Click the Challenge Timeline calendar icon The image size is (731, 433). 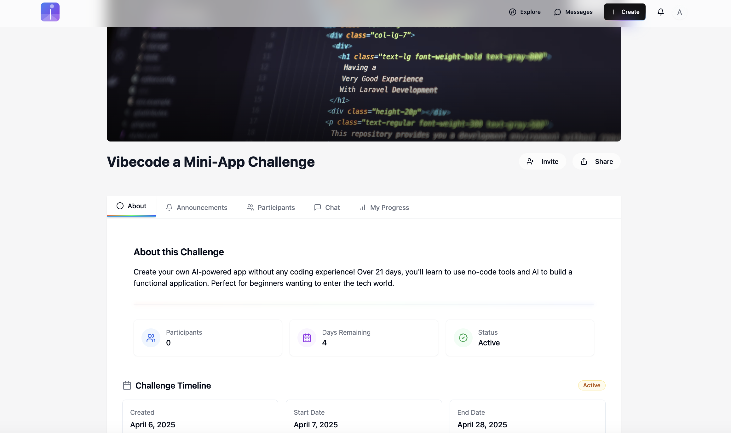pos(127,385)
